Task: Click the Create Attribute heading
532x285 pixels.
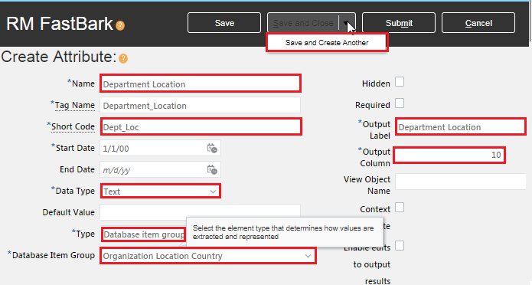Action: [59, 57]
